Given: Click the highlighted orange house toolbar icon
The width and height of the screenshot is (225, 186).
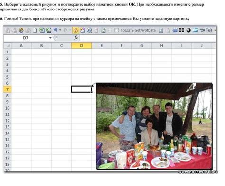Looking at the screenshot, I should coord(75,30).
